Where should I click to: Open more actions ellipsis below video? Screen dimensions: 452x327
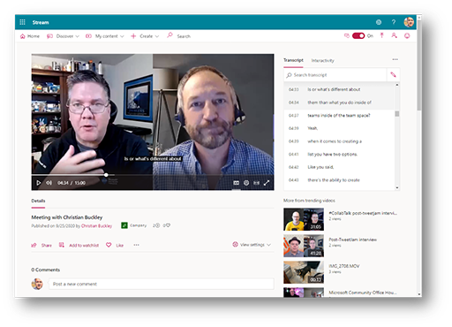coord(136,245)
